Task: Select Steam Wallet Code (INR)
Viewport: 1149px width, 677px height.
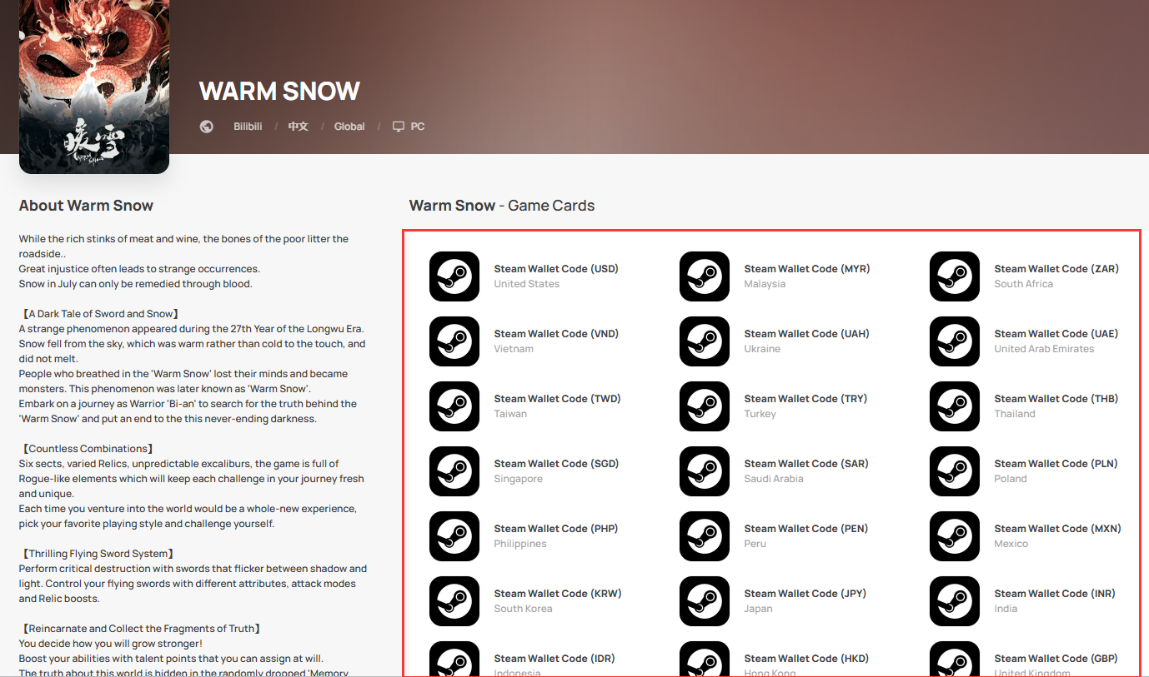Action: (x=1055, y=594)
